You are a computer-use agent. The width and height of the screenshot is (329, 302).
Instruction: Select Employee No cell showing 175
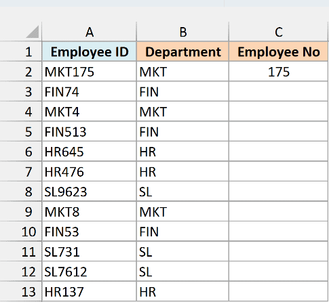pyautogui.click(x=279, y=72)
